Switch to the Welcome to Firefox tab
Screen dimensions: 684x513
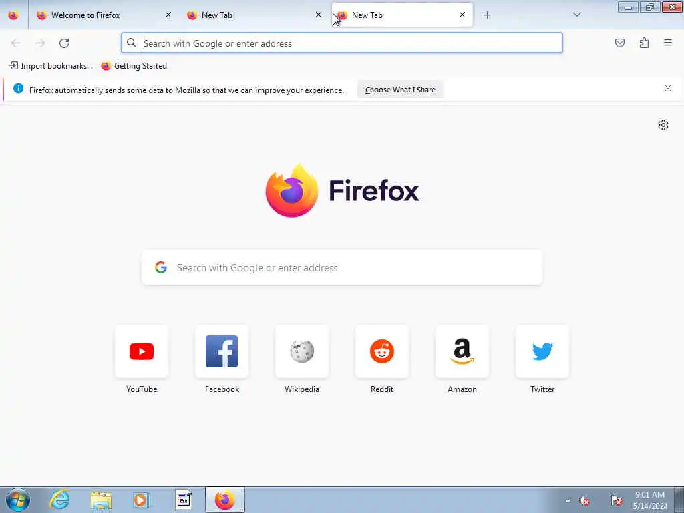[x=104, y=15]
